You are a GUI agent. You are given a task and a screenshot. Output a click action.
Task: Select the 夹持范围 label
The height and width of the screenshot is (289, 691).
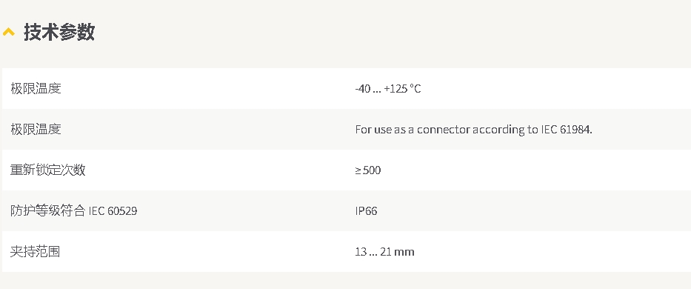tap(35, 251)
